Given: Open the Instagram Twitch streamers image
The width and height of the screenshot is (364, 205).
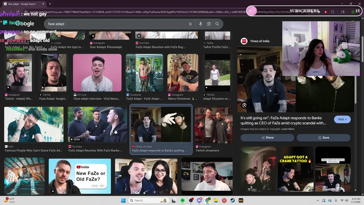Looking at the screenshot, I should coord(214,124).
